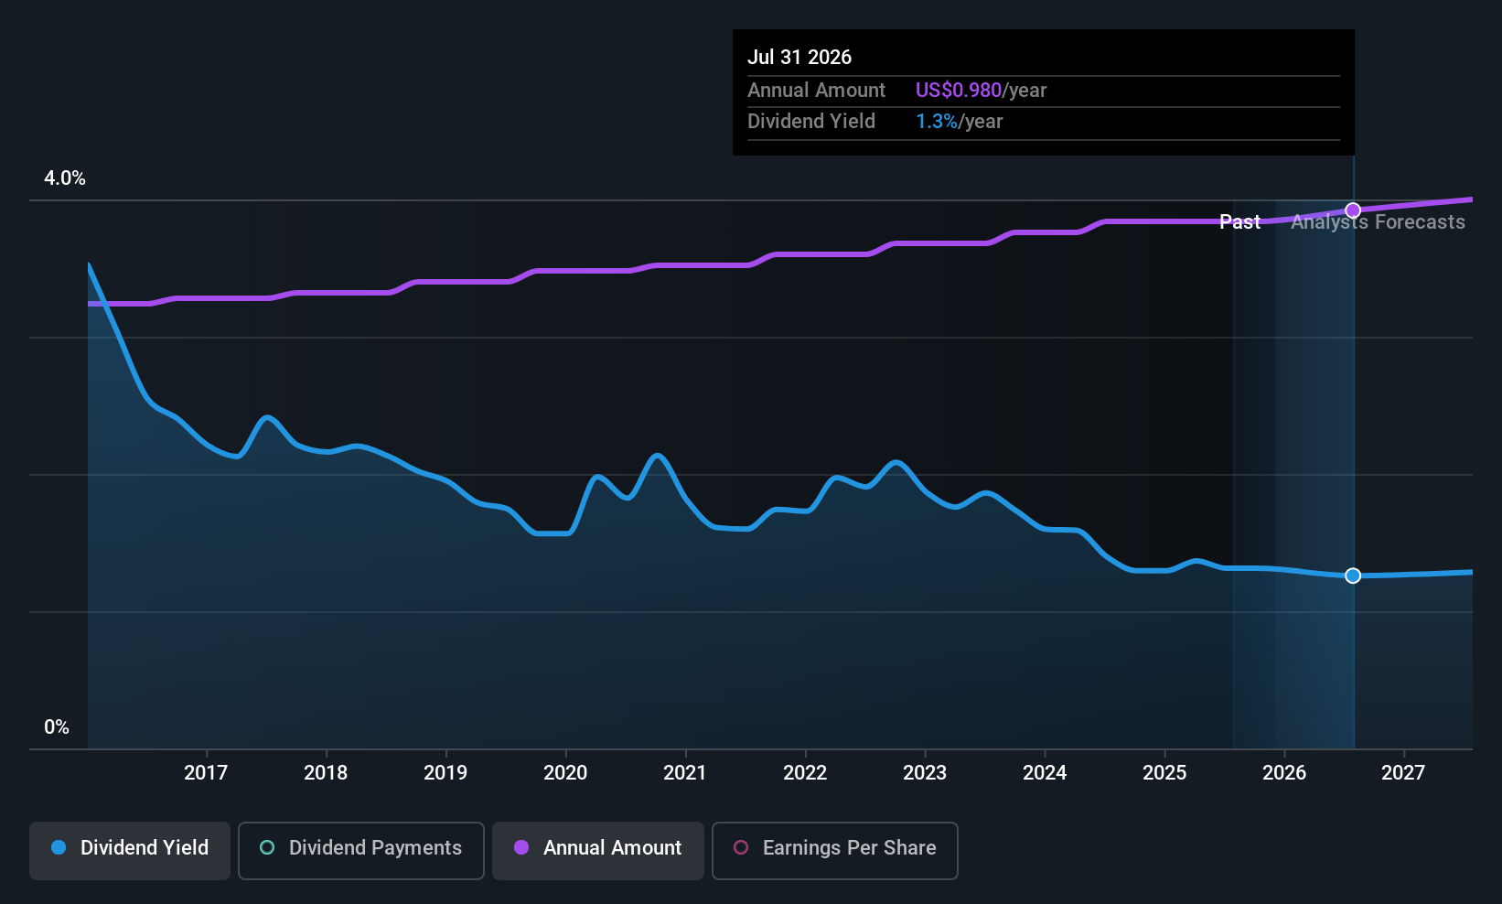Click the Earnings Per Share legend circle

point(741,848)
